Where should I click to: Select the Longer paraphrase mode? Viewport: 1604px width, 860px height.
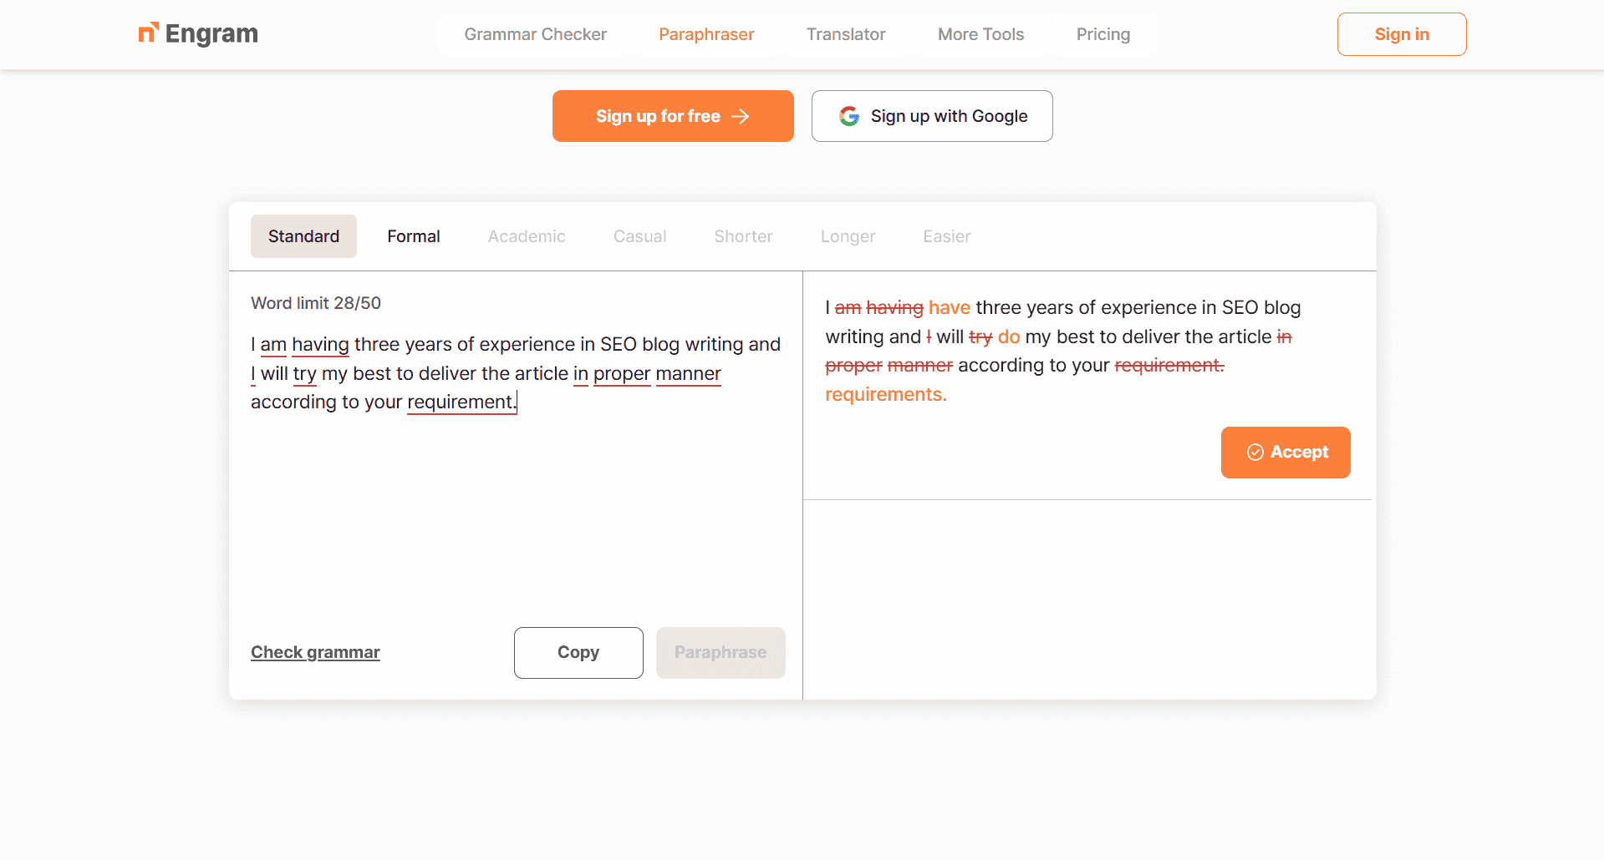tap(848, 236)
